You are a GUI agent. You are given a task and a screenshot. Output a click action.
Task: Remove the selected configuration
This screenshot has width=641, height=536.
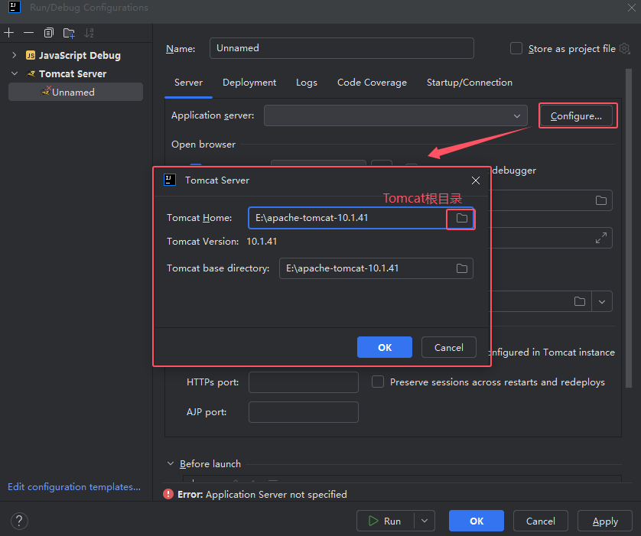pyautogui.click(x=28, y=33)
